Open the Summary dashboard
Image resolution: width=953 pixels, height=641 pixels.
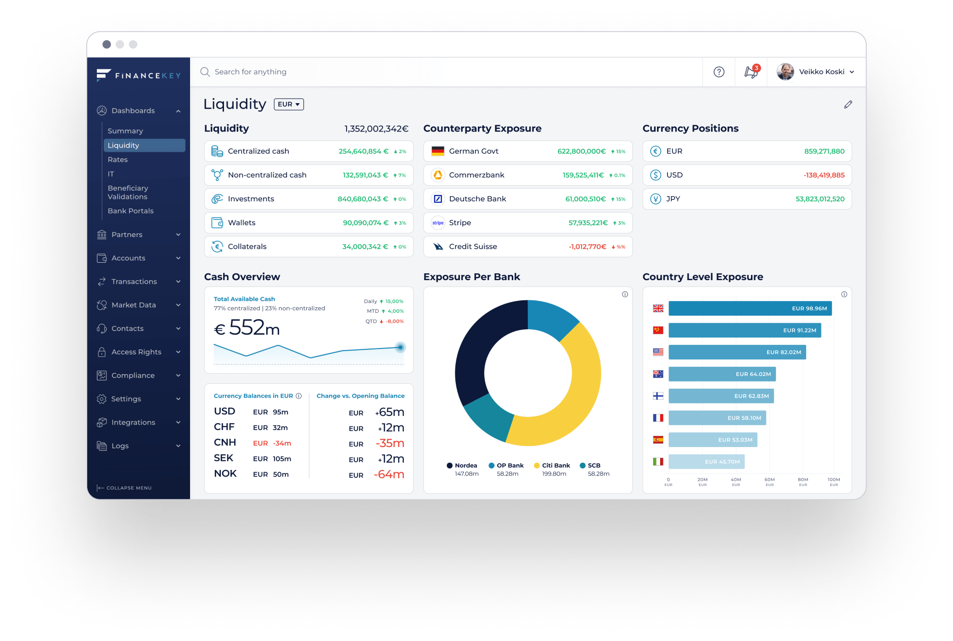pyautogui.click(x=125, y=131)
